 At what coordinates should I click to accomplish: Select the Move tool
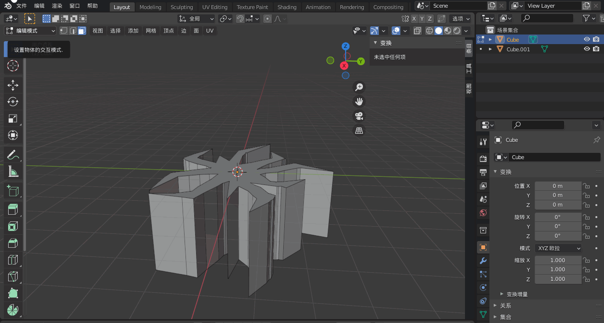[x=13, y=85]
